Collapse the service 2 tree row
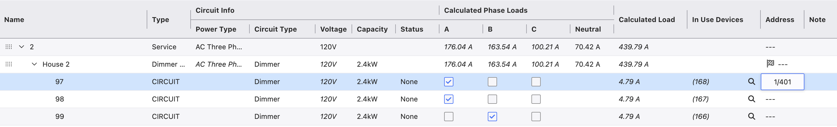This screenshot has height=127, width=837. click(22, 47)
